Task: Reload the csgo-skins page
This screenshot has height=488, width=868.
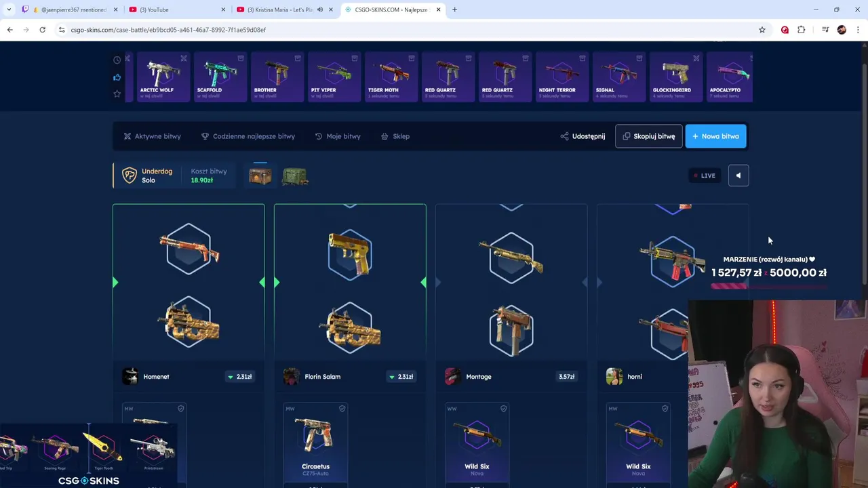Action: pyautogui.click(x=42, y=30)
